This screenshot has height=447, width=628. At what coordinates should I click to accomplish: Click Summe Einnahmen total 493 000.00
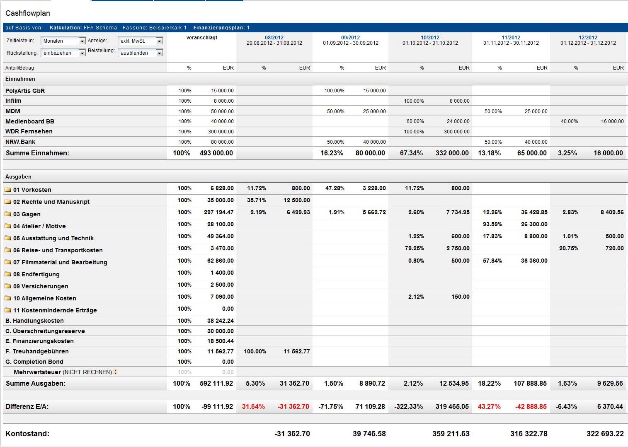pos(216,153)
